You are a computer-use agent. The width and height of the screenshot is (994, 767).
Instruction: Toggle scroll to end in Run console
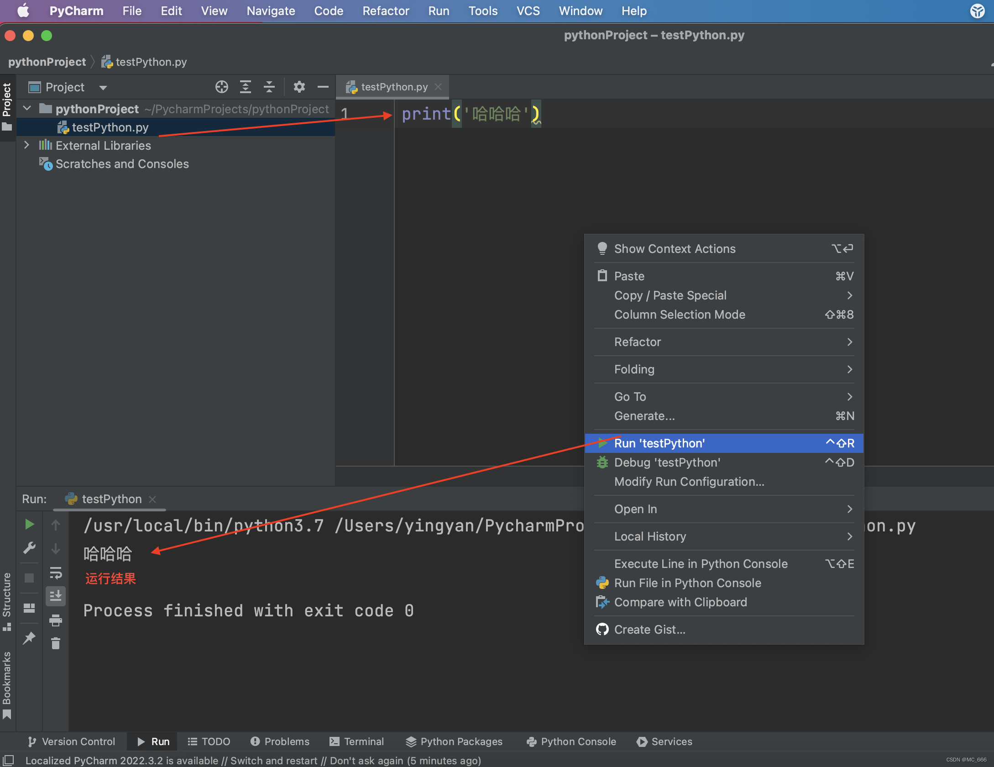(56, 596)
